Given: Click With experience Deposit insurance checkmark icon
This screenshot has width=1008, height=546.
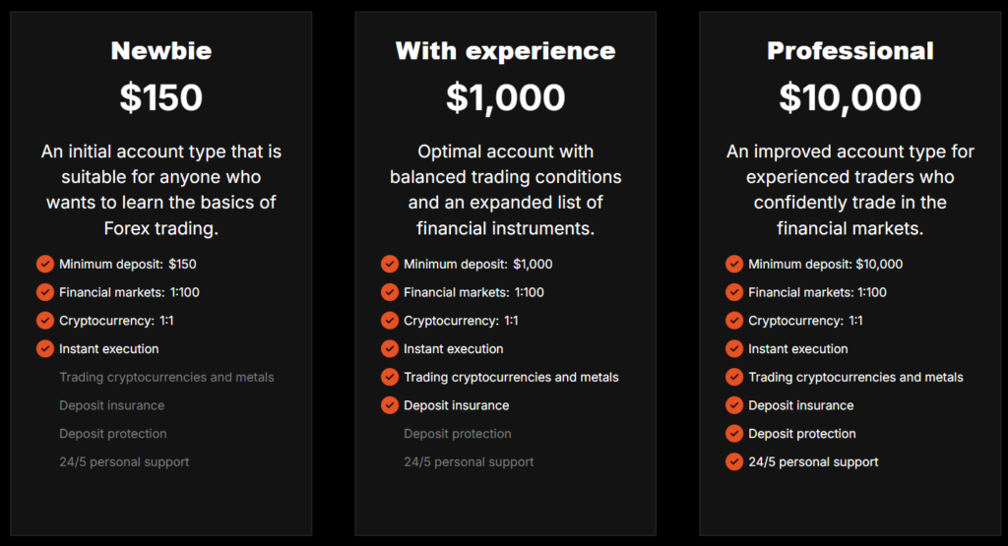Looking at the screenshot, I should coord(390,405).
